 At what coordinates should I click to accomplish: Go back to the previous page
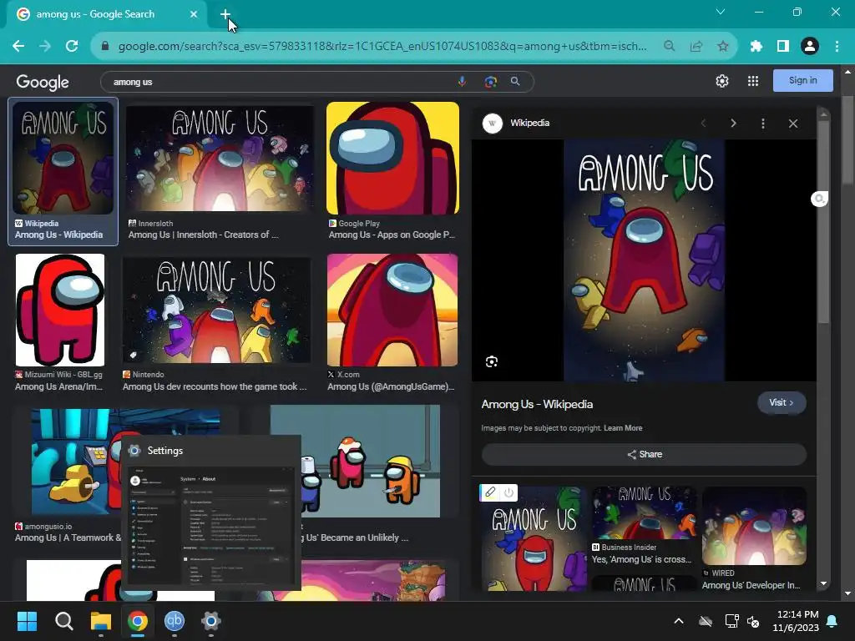(x=18, y=47)
